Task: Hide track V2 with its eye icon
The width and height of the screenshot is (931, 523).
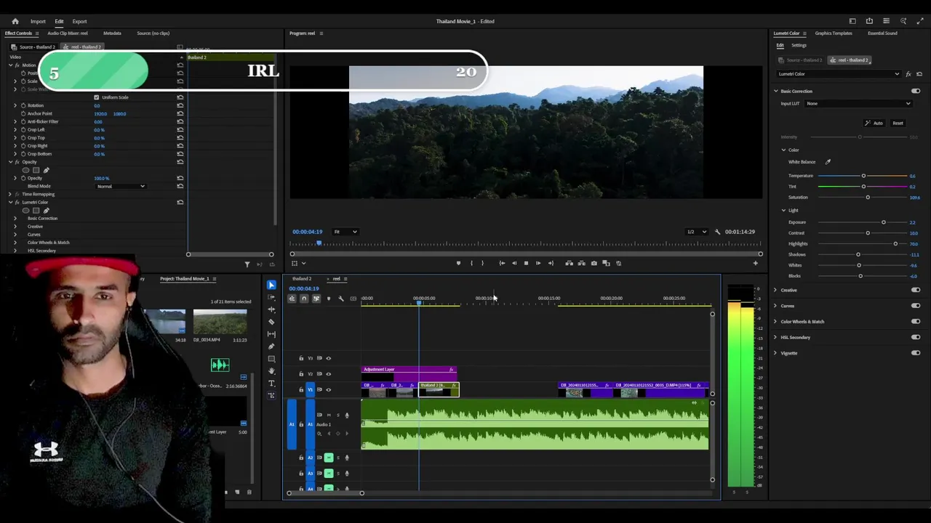Action: coord(328,374)
